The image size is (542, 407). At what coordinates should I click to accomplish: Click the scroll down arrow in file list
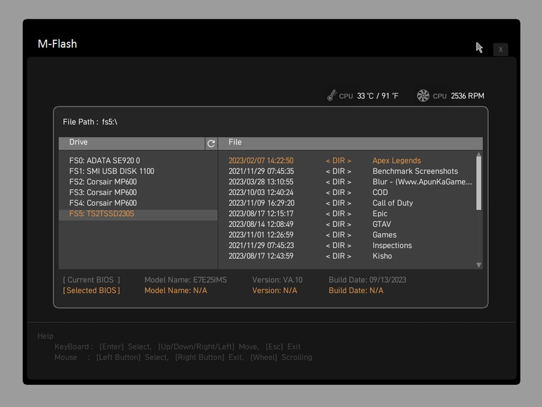click(x=479, y=265)
